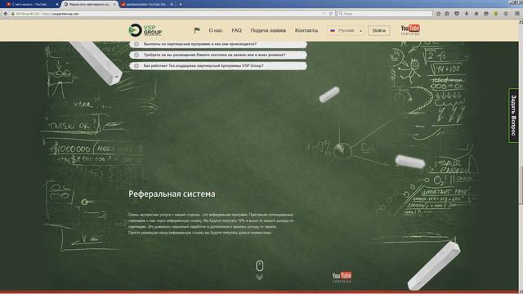This screenshot has height=294, width=523.
Task: Bookmark this page with the star icon
Action: coord(438,14)
